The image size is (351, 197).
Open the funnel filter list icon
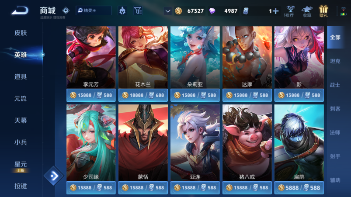(x=138, y=10)
